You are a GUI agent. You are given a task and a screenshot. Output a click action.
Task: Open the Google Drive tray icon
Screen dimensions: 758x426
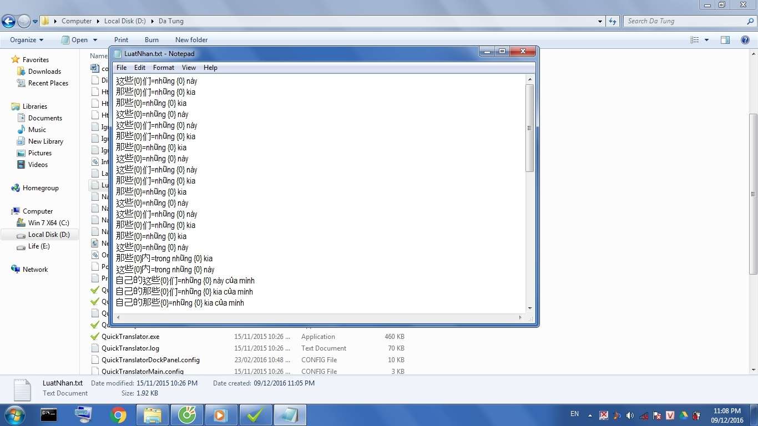(x=684, y=415)
